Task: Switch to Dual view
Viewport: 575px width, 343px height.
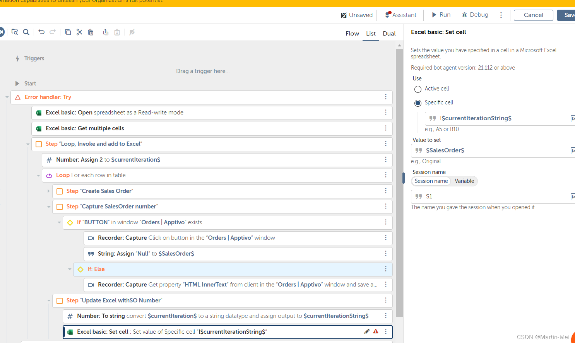Action: (x=389, y=34)
